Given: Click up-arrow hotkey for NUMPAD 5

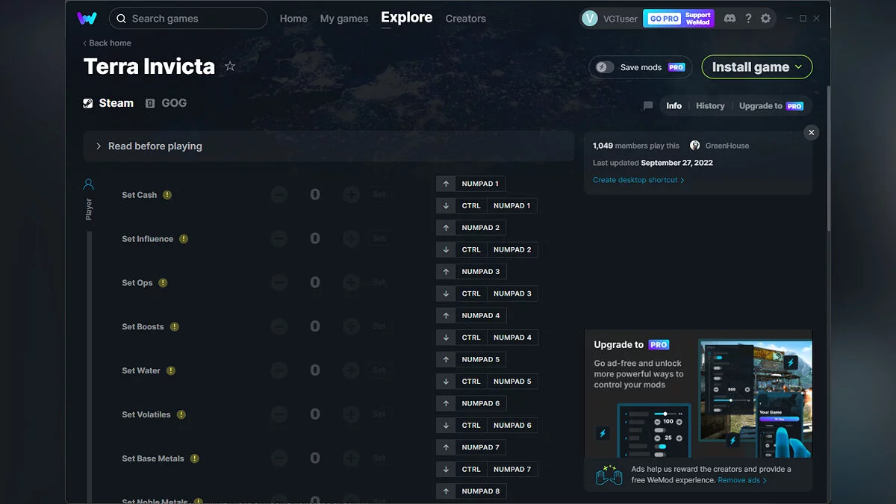Looking at the screenshot, I should [446, 359].
